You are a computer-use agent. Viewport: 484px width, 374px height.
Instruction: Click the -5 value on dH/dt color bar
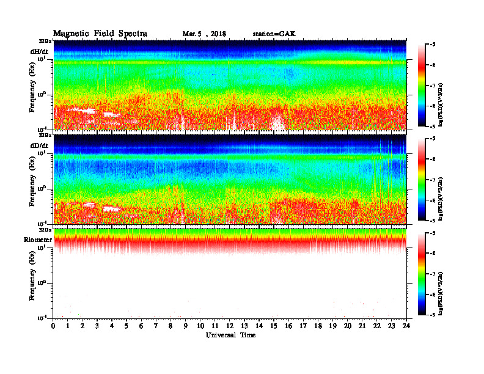433,45
